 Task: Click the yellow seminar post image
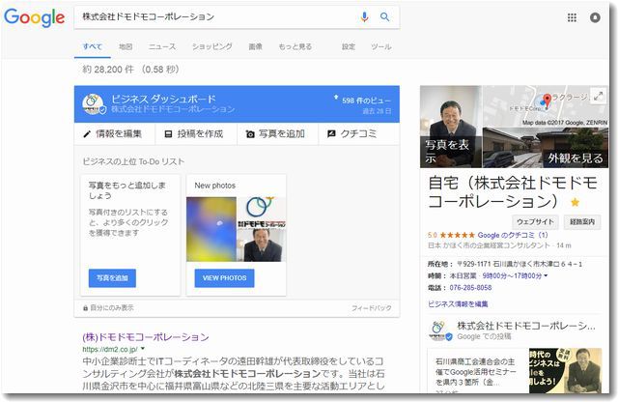tap(565, 371)
